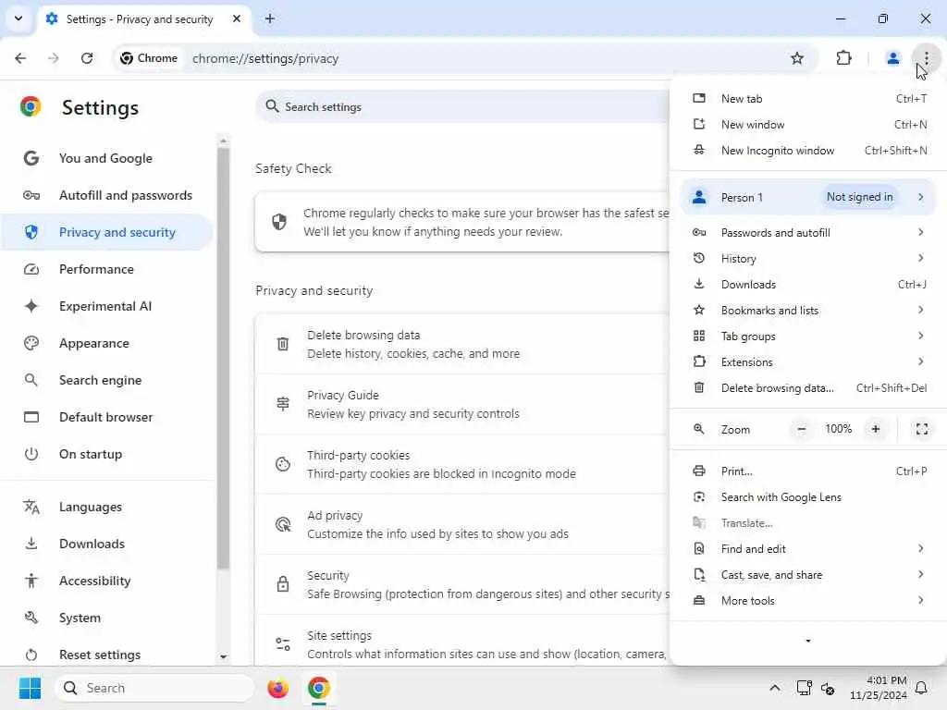Screen dimensions: 947x710
Task: Open the Extensions puzzle icon in toolbar
Action: coord(843,58)
